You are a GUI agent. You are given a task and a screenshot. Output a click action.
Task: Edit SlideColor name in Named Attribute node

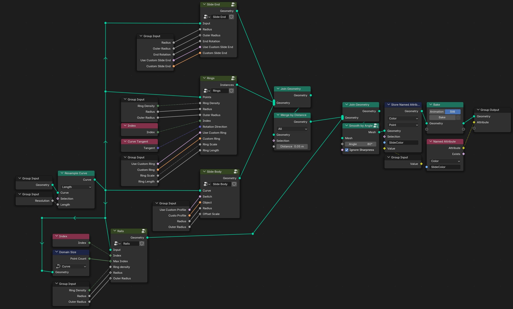445,167
